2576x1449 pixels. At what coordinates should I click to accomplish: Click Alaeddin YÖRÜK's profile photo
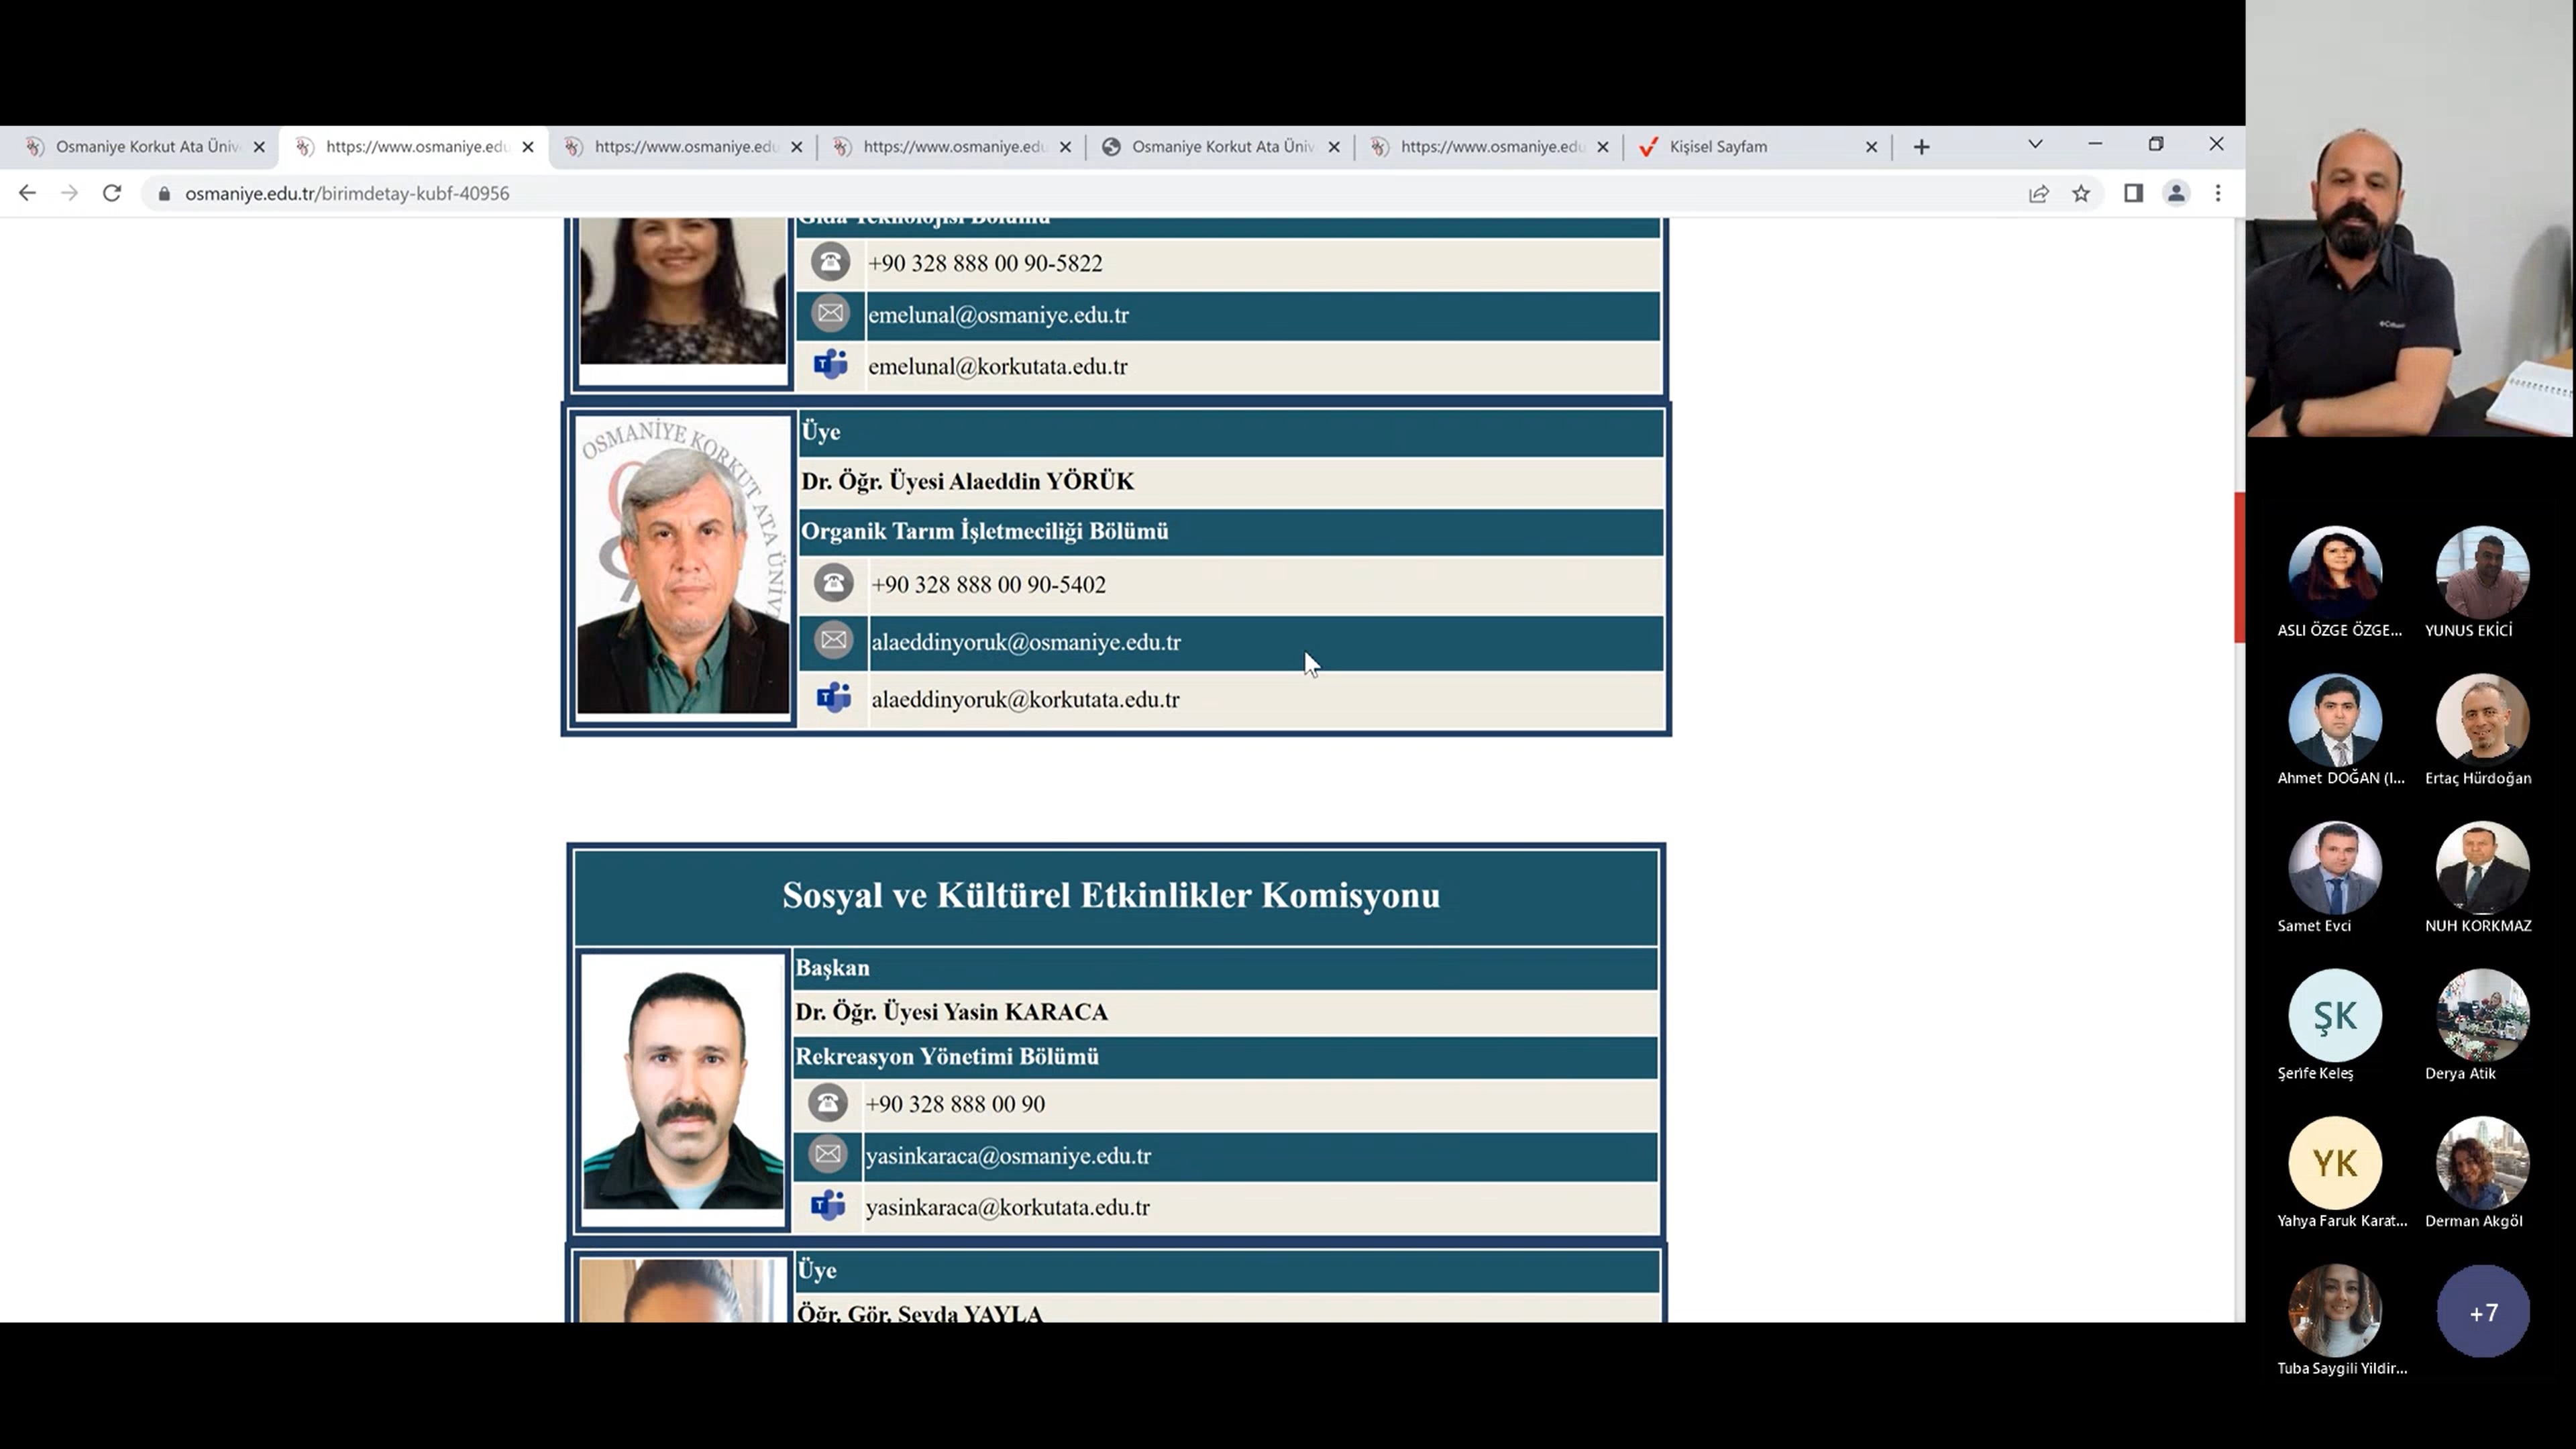(683, 566)
